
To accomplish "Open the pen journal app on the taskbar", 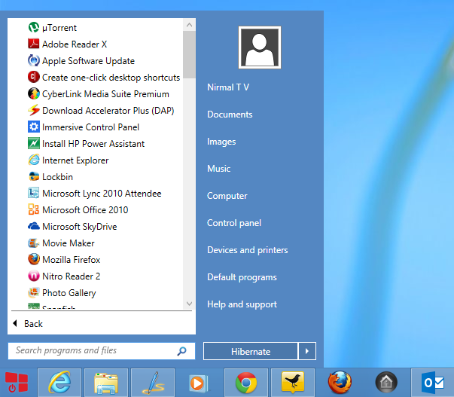I will point(153,383).
